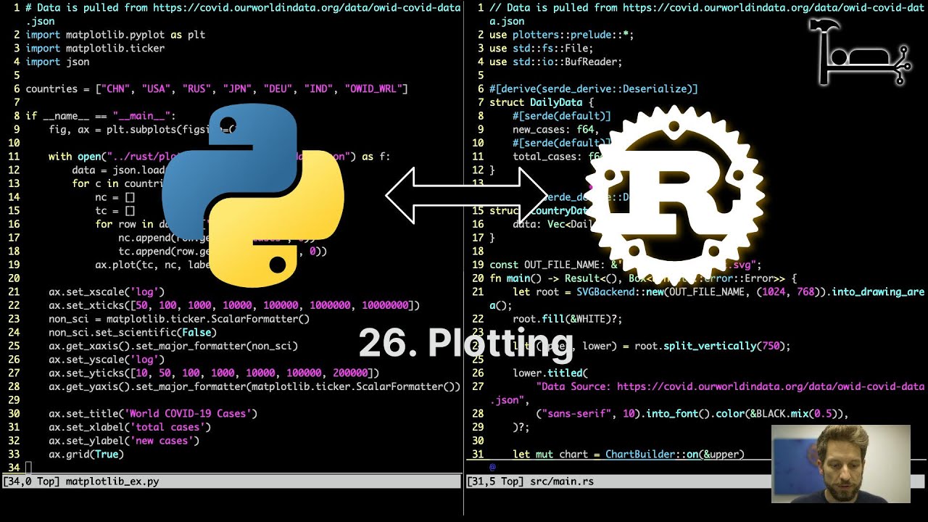The width and height of the screenshot is (928, 522).
Task: Click the ax.set_ylabel('new cases') line
Action: (x=124, y=440)
